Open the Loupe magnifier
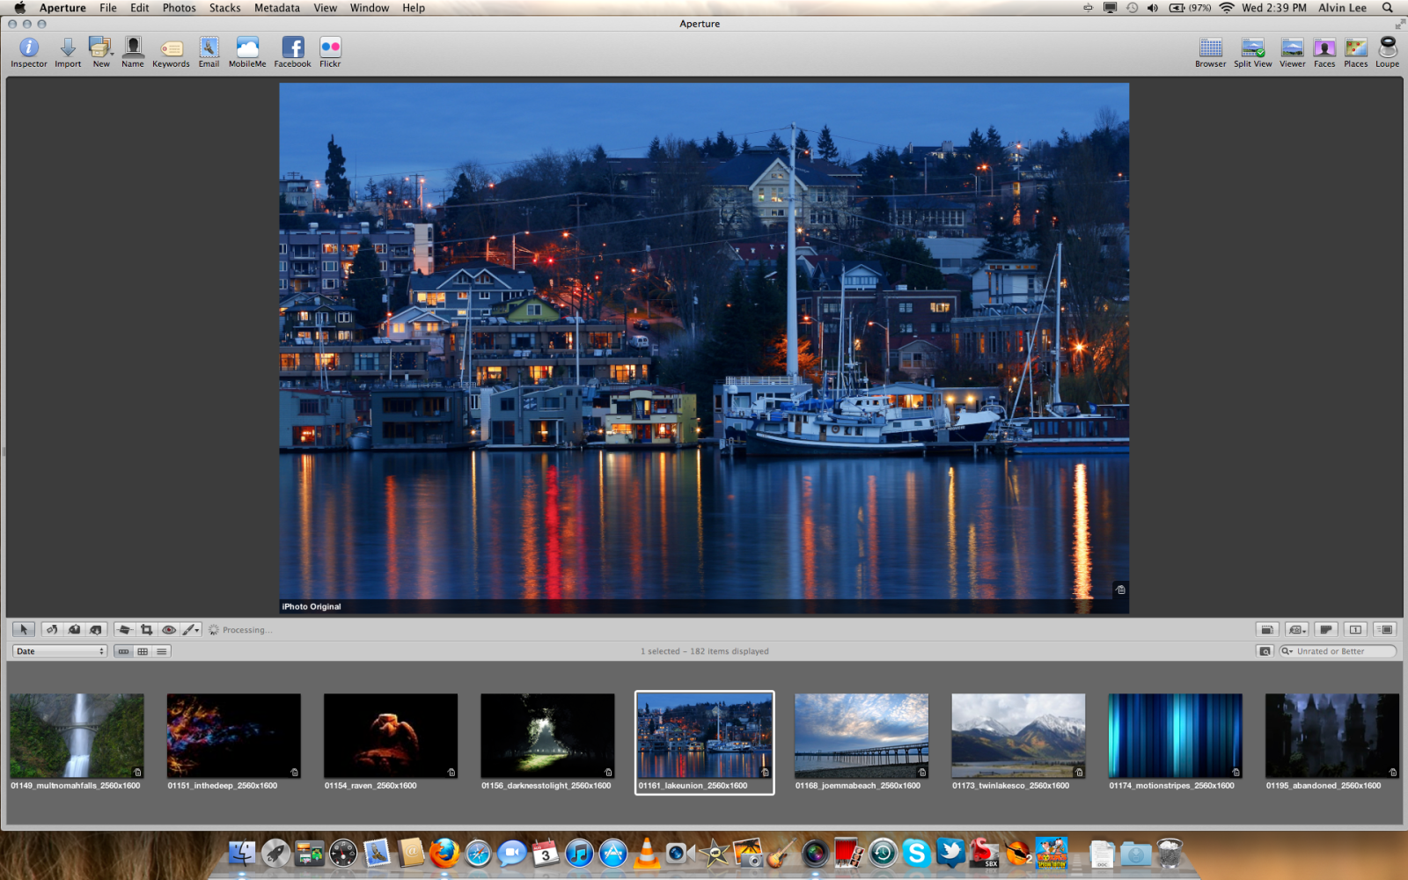Screen dimensions: 1408x880 [x=1387, y=49]
